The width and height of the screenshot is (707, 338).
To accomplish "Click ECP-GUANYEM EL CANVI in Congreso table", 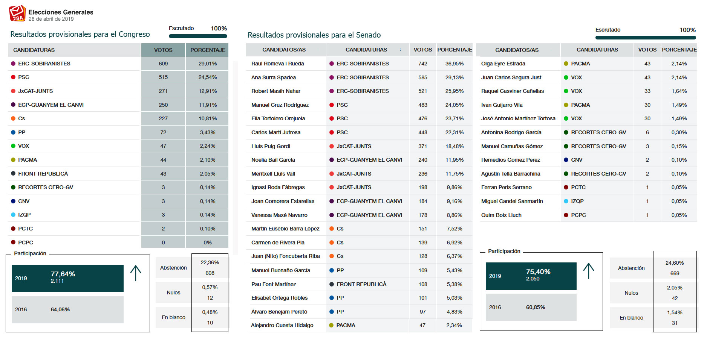I will 51,105.
